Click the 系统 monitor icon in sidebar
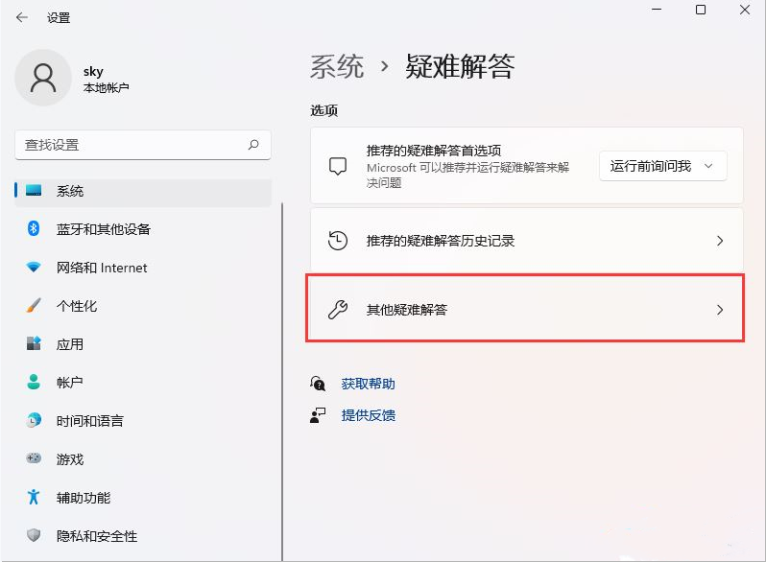This screenshot has height=562, width=766. pos(34,191)
